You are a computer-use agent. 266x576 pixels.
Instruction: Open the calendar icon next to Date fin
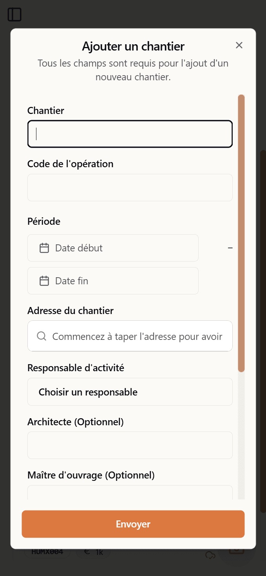pos(43,280)
